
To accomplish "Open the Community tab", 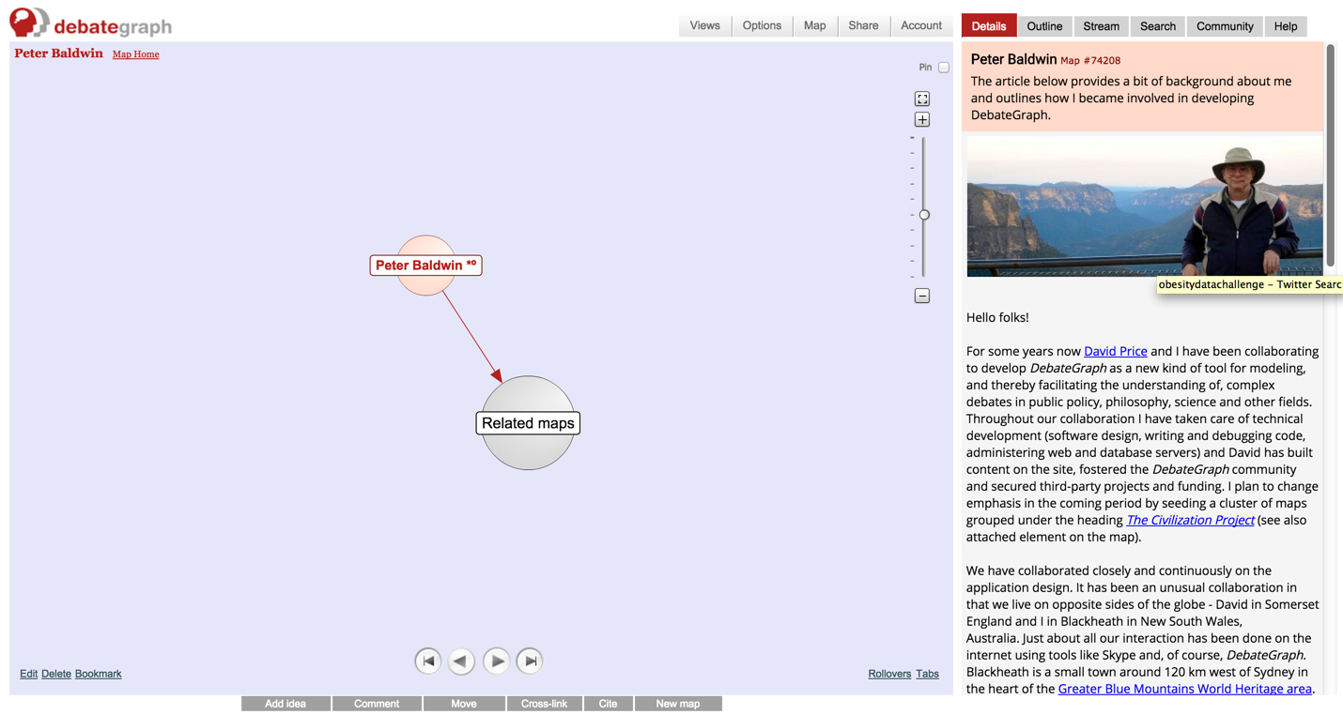I will click(1225, 26).
